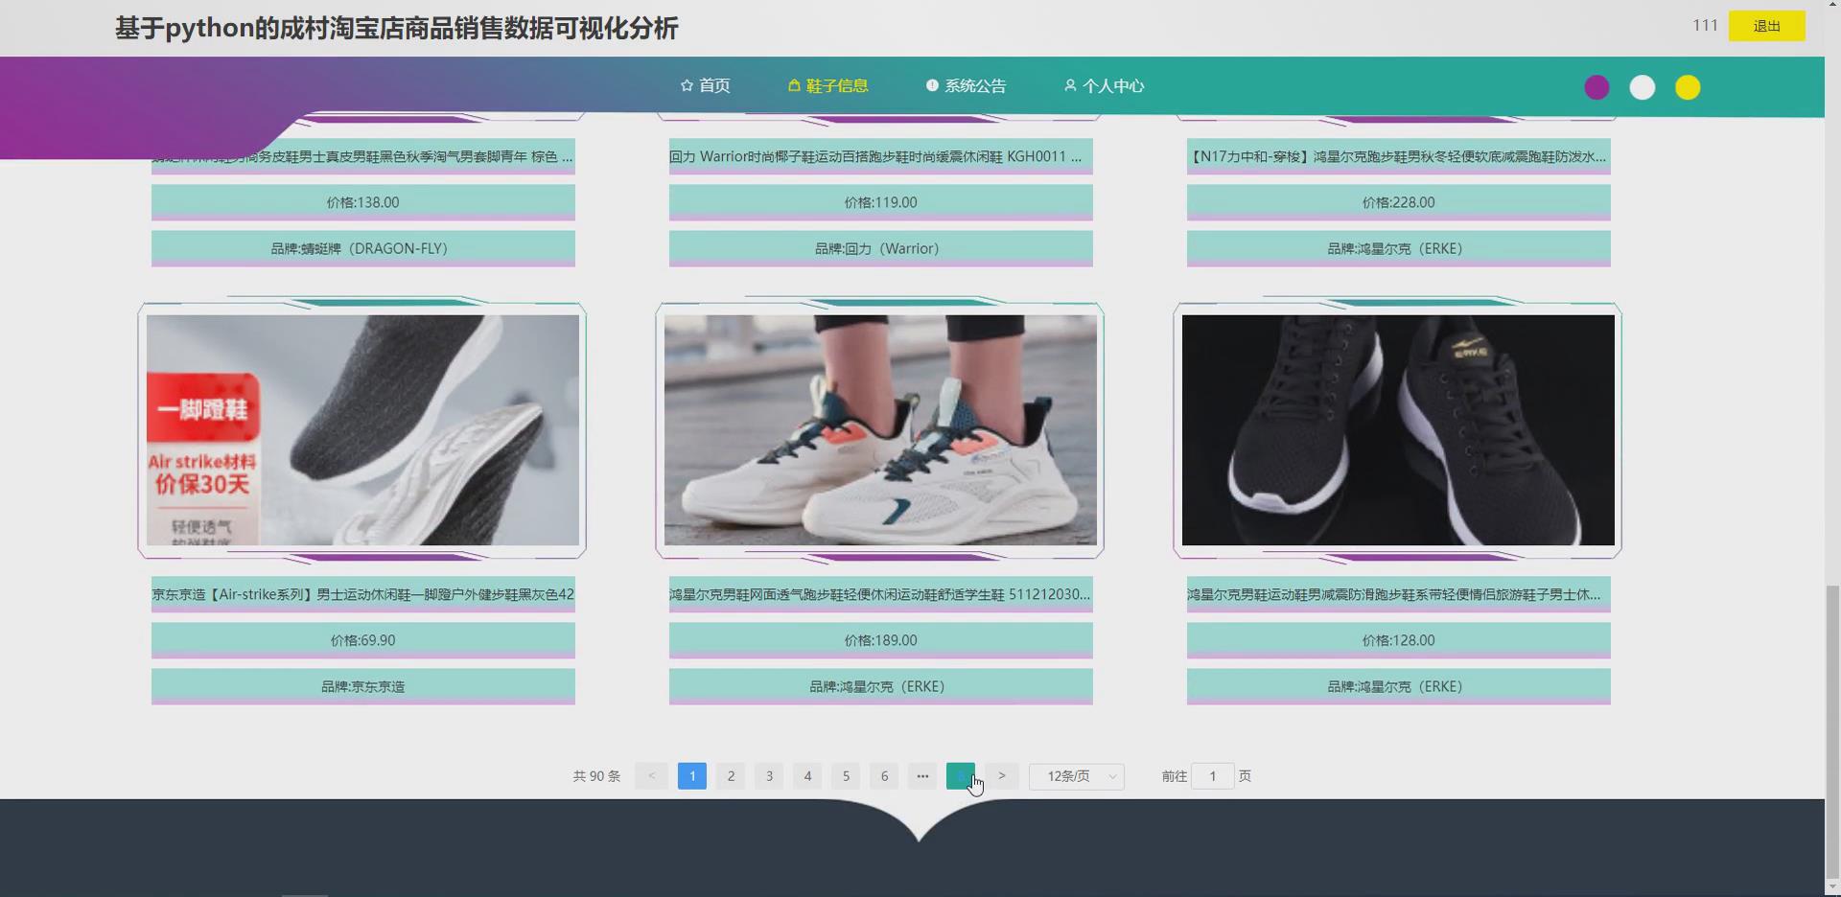Image resolution: width=1841 pixels, height=897 pixels.
Task: Go to the next page arrow
Action: pos(1002,776)
